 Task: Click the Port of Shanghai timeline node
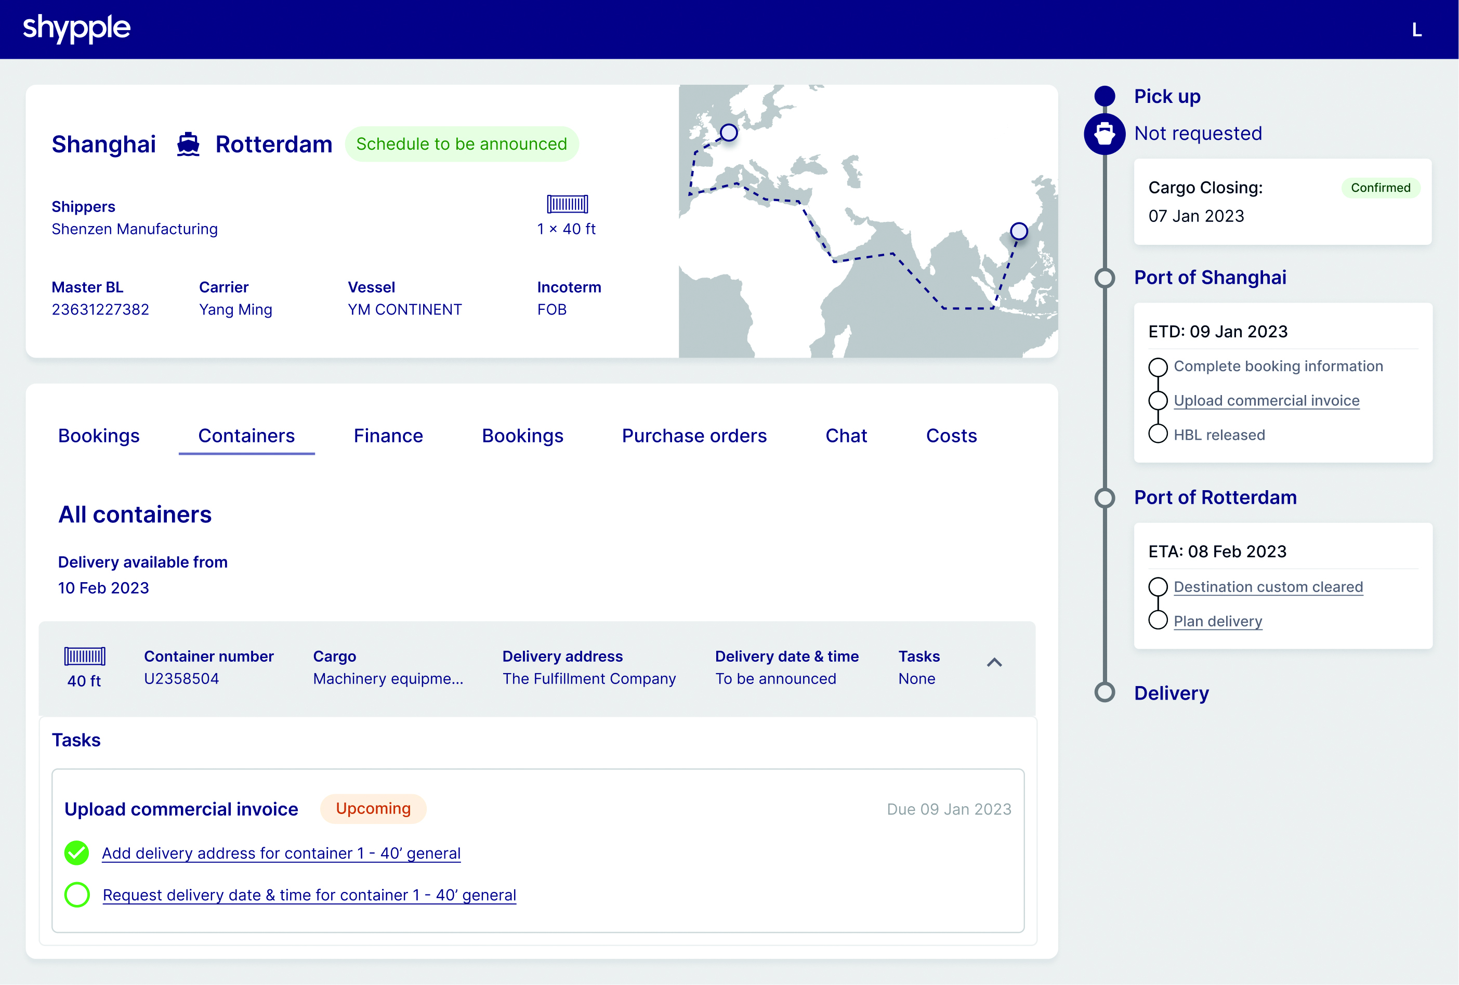pos(1105,278)
